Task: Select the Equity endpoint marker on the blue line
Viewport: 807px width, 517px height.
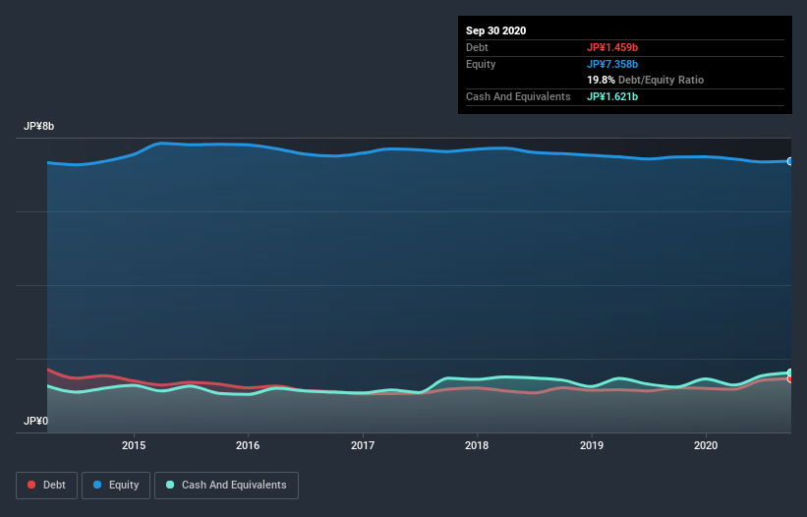Action: pos(790,161)
